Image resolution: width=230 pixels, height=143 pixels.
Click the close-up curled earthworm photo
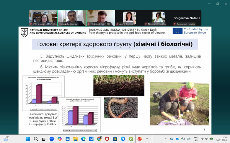[x=121, y=108]
